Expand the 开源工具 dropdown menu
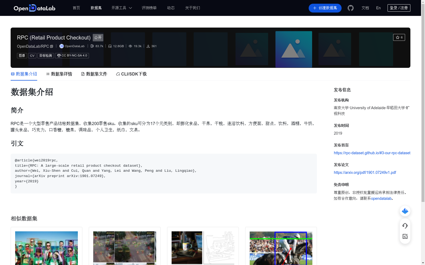The height and width of the screenshot is (265, 425). pyautogui.click(x=122, y=8)
